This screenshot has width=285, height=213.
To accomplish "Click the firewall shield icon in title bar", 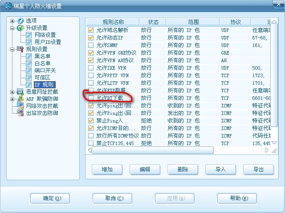I will [x=8, y=6].
